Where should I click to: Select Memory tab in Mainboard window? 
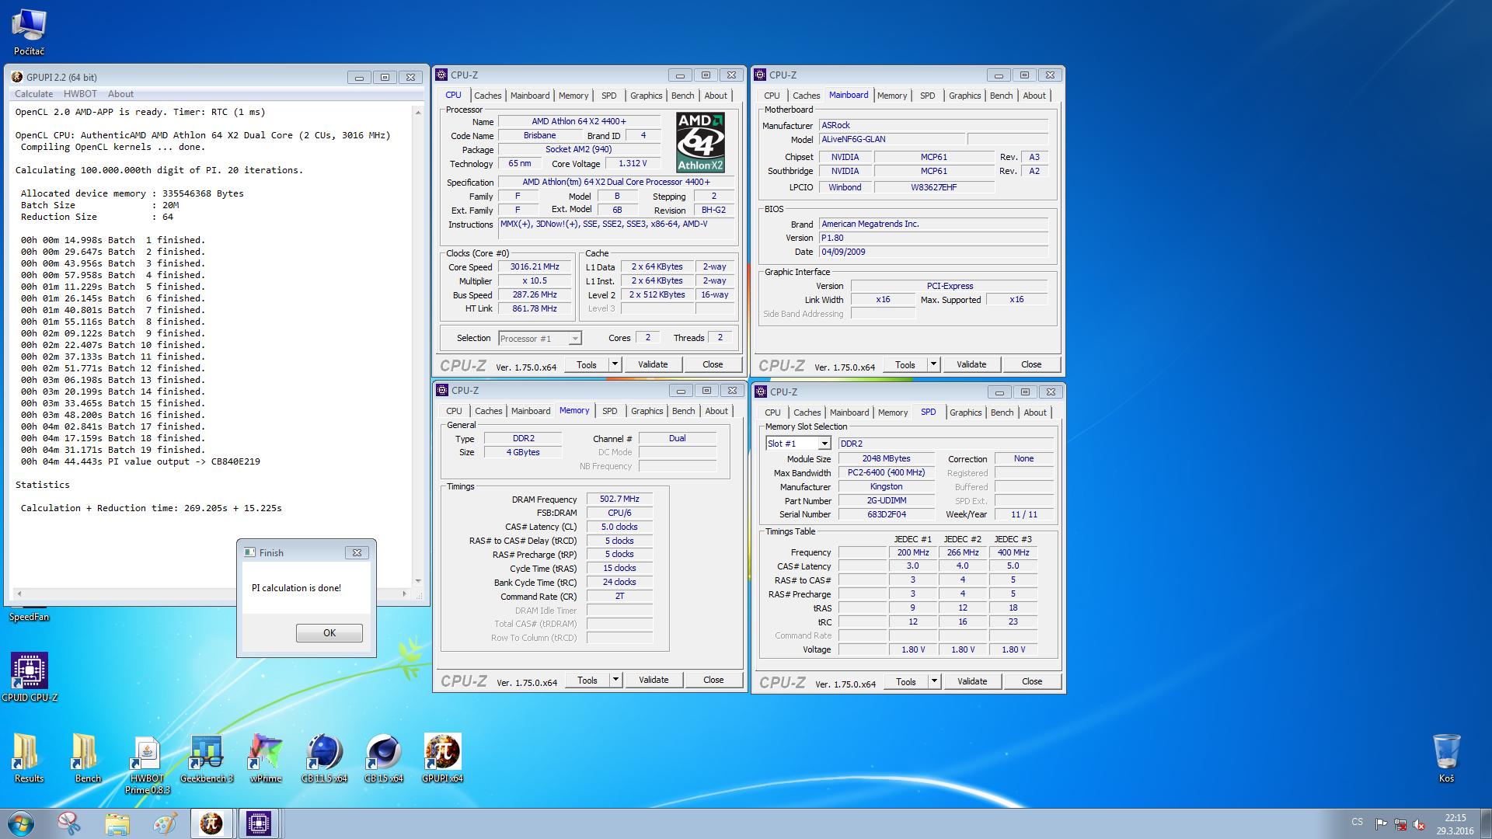tap(892, 96)
